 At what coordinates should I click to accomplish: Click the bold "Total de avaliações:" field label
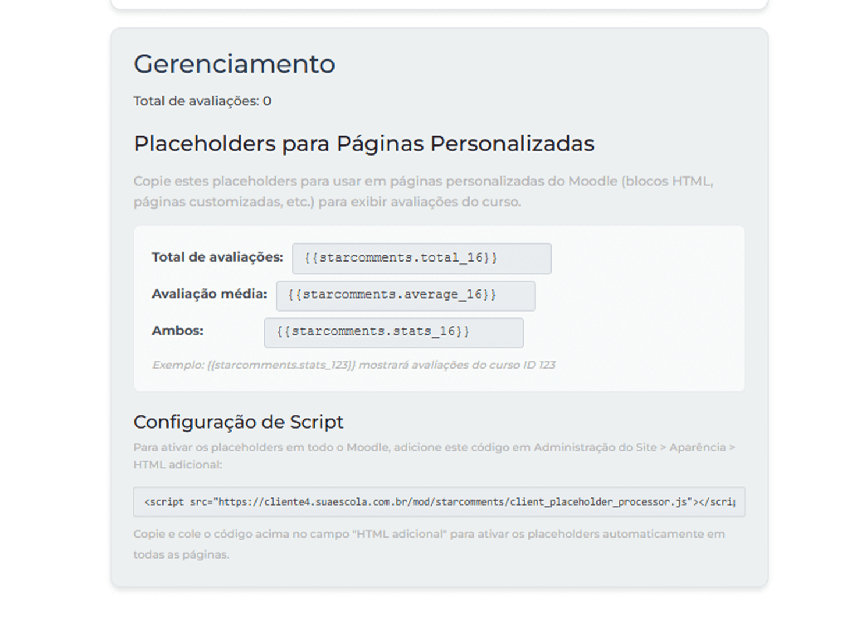(217, 257)
